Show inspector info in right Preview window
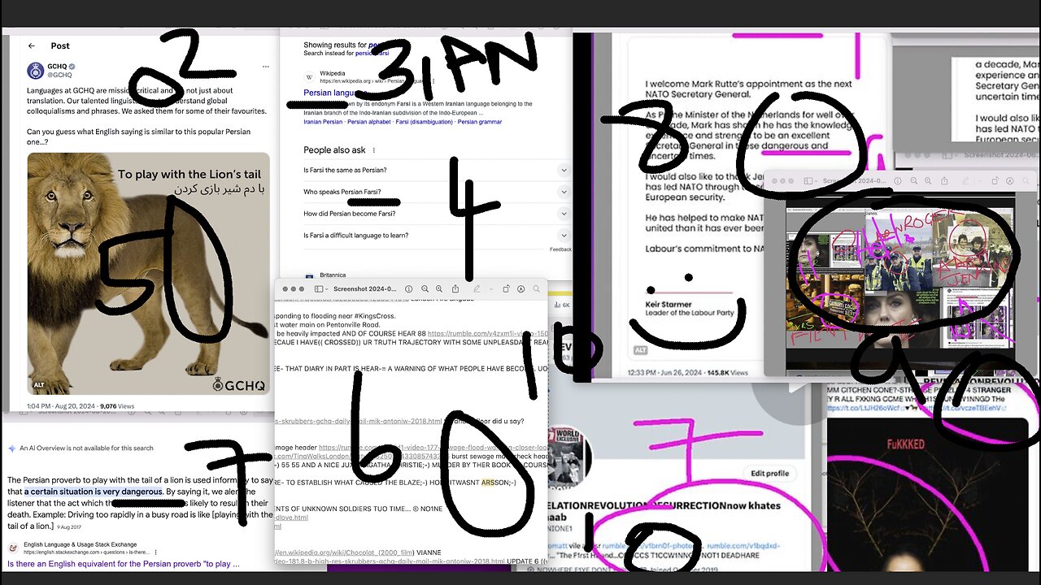 click(898, 181)
